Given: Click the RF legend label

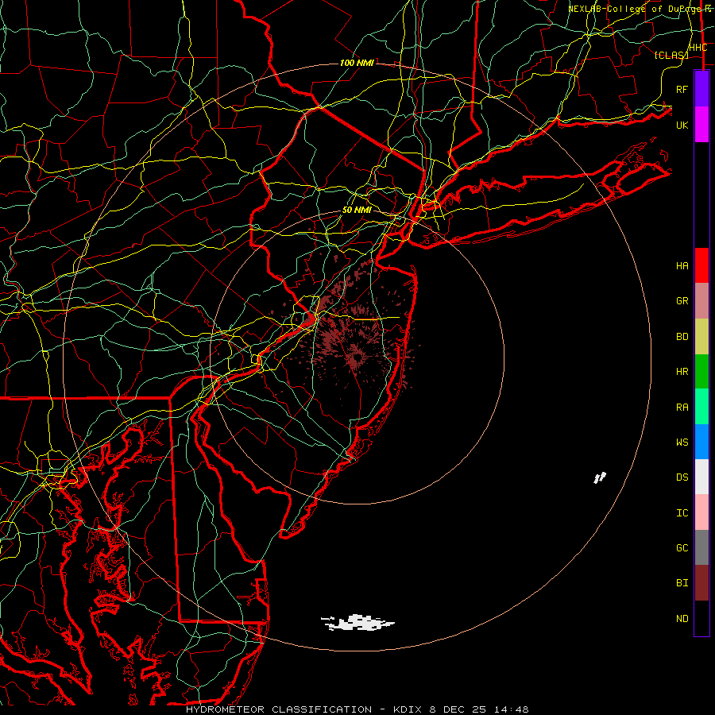Looking at the screenshot, I should click(682, 89).
